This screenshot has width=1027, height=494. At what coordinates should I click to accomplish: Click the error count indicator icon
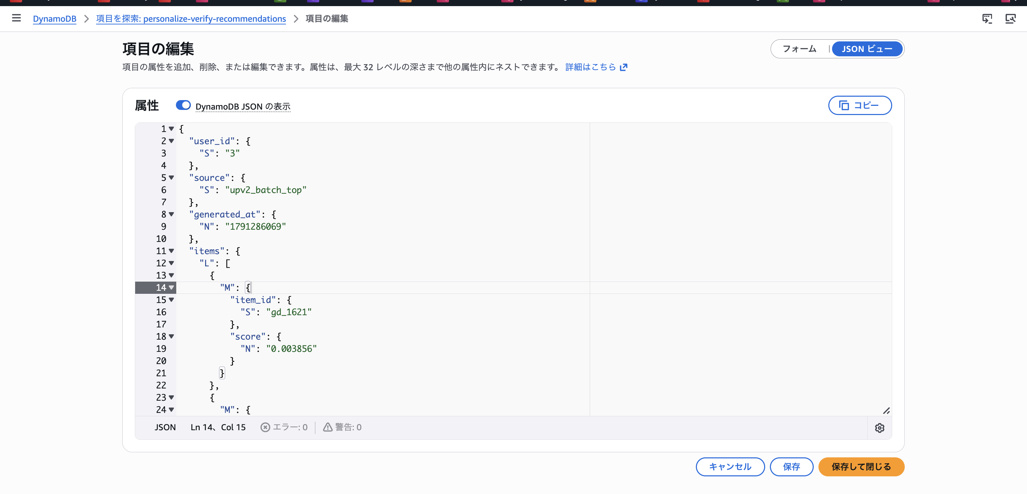tap(265, 427)
